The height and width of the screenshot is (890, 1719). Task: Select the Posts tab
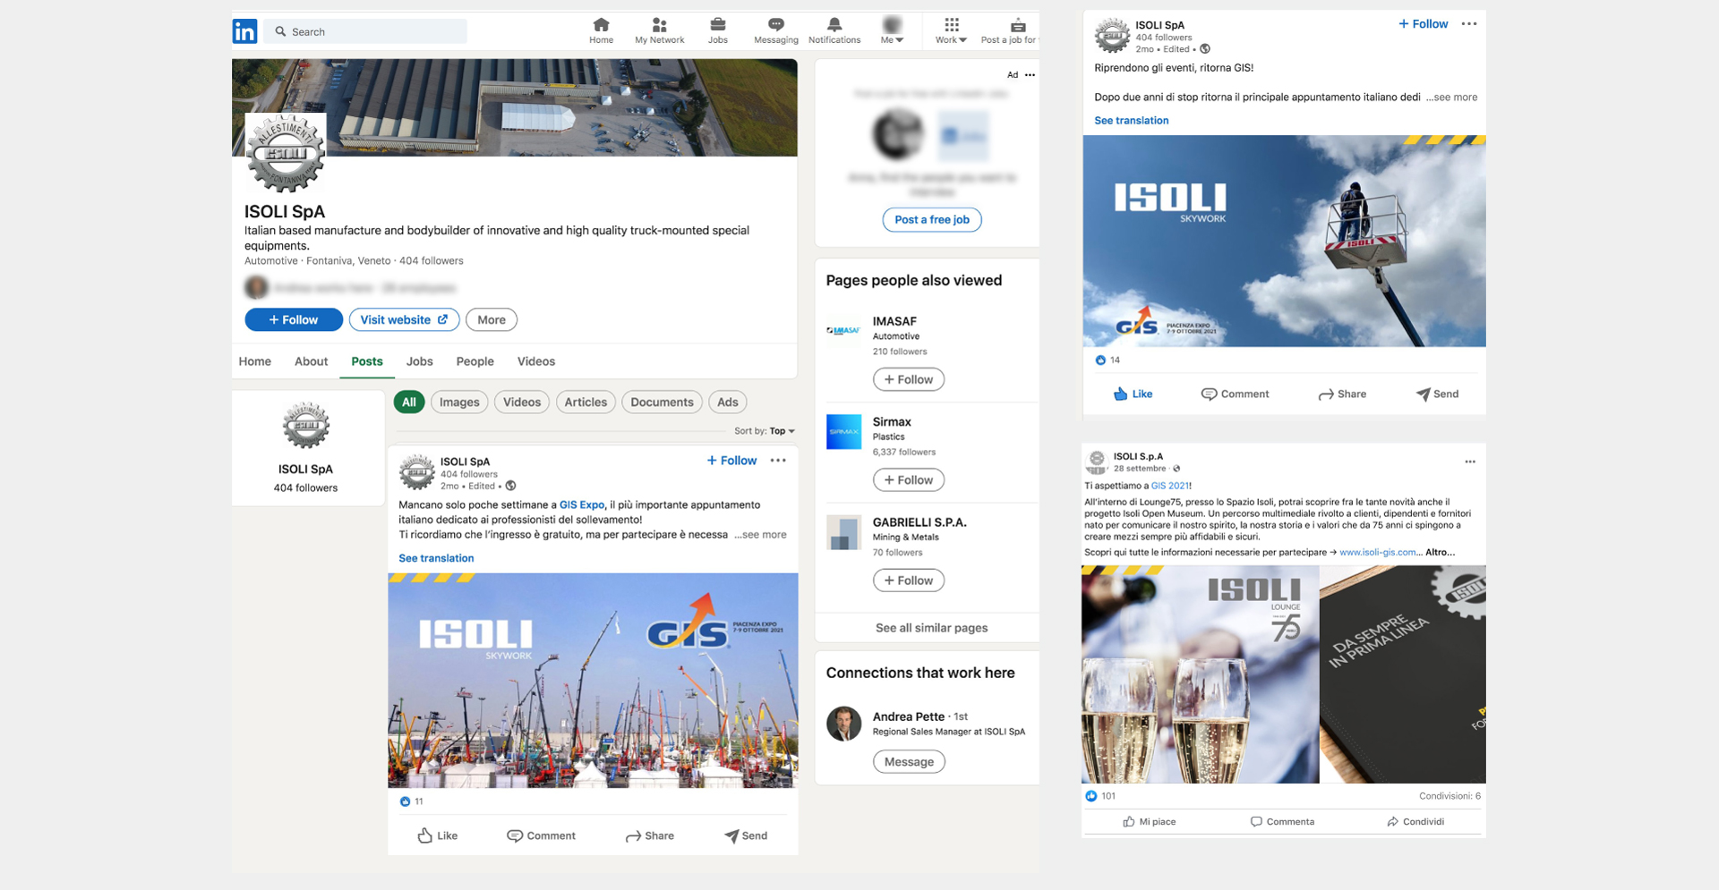pos(367,361)
